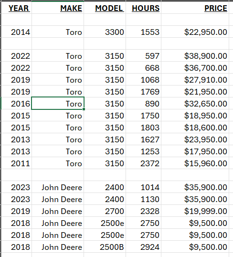The image size is (233, 257).
Task: Select the HOURS header cell
Action: coord(143,8)
